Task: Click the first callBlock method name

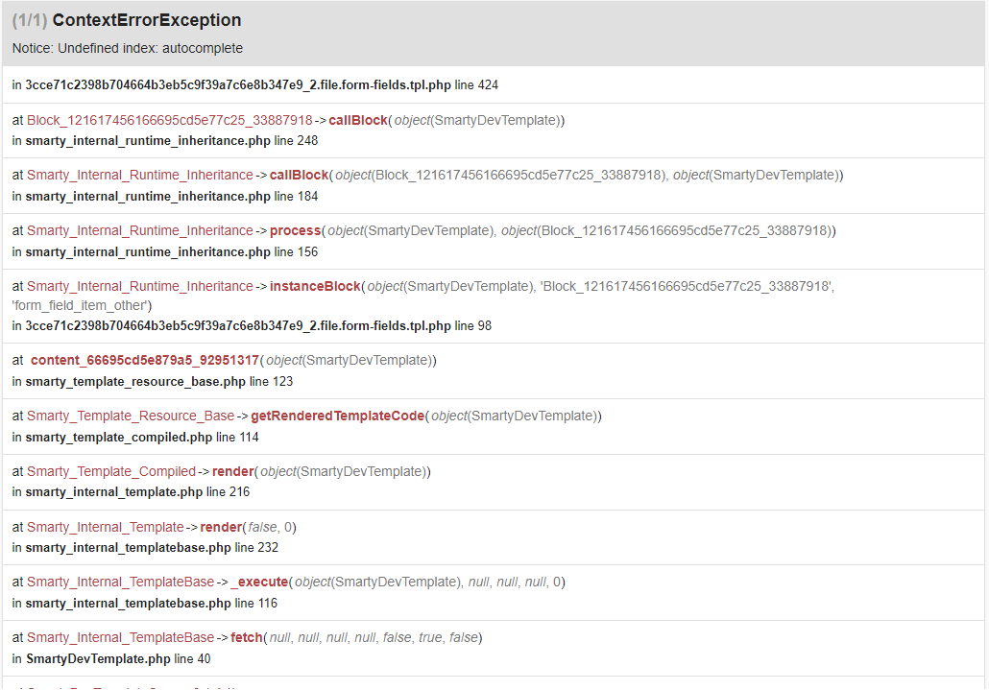Action: pos(357,120)
